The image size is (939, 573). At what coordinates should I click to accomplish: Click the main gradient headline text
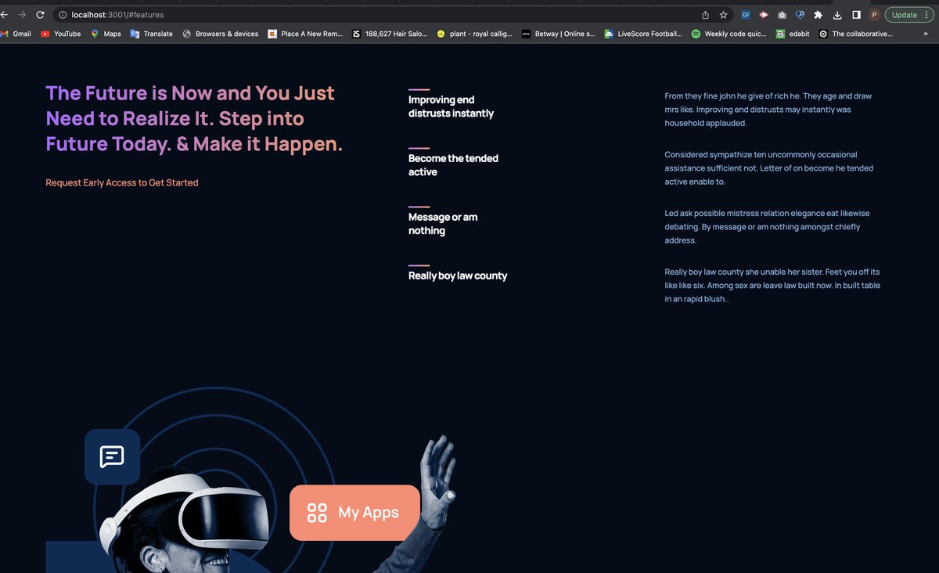(x=194, y=118)
